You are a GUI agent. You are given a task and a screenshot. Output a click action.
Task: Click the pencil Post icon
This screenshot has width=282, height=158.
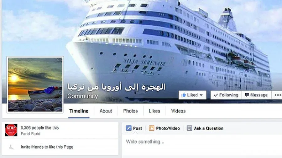[128, 128]
